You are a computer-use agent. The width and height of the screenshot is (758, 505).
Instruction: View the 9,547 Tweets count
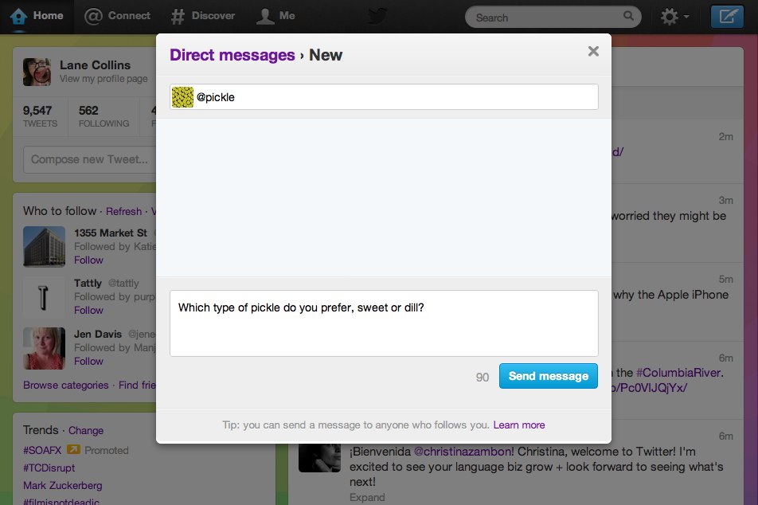40,116
